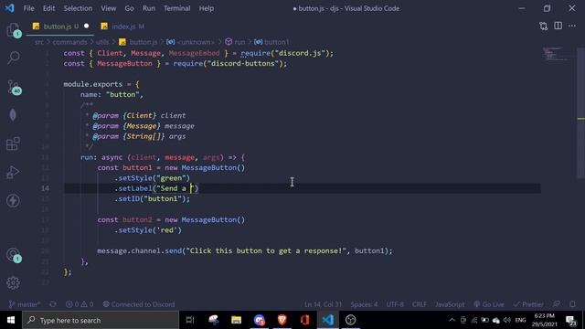Open the Run menu

pyautogui.click(x=148, y=8)
